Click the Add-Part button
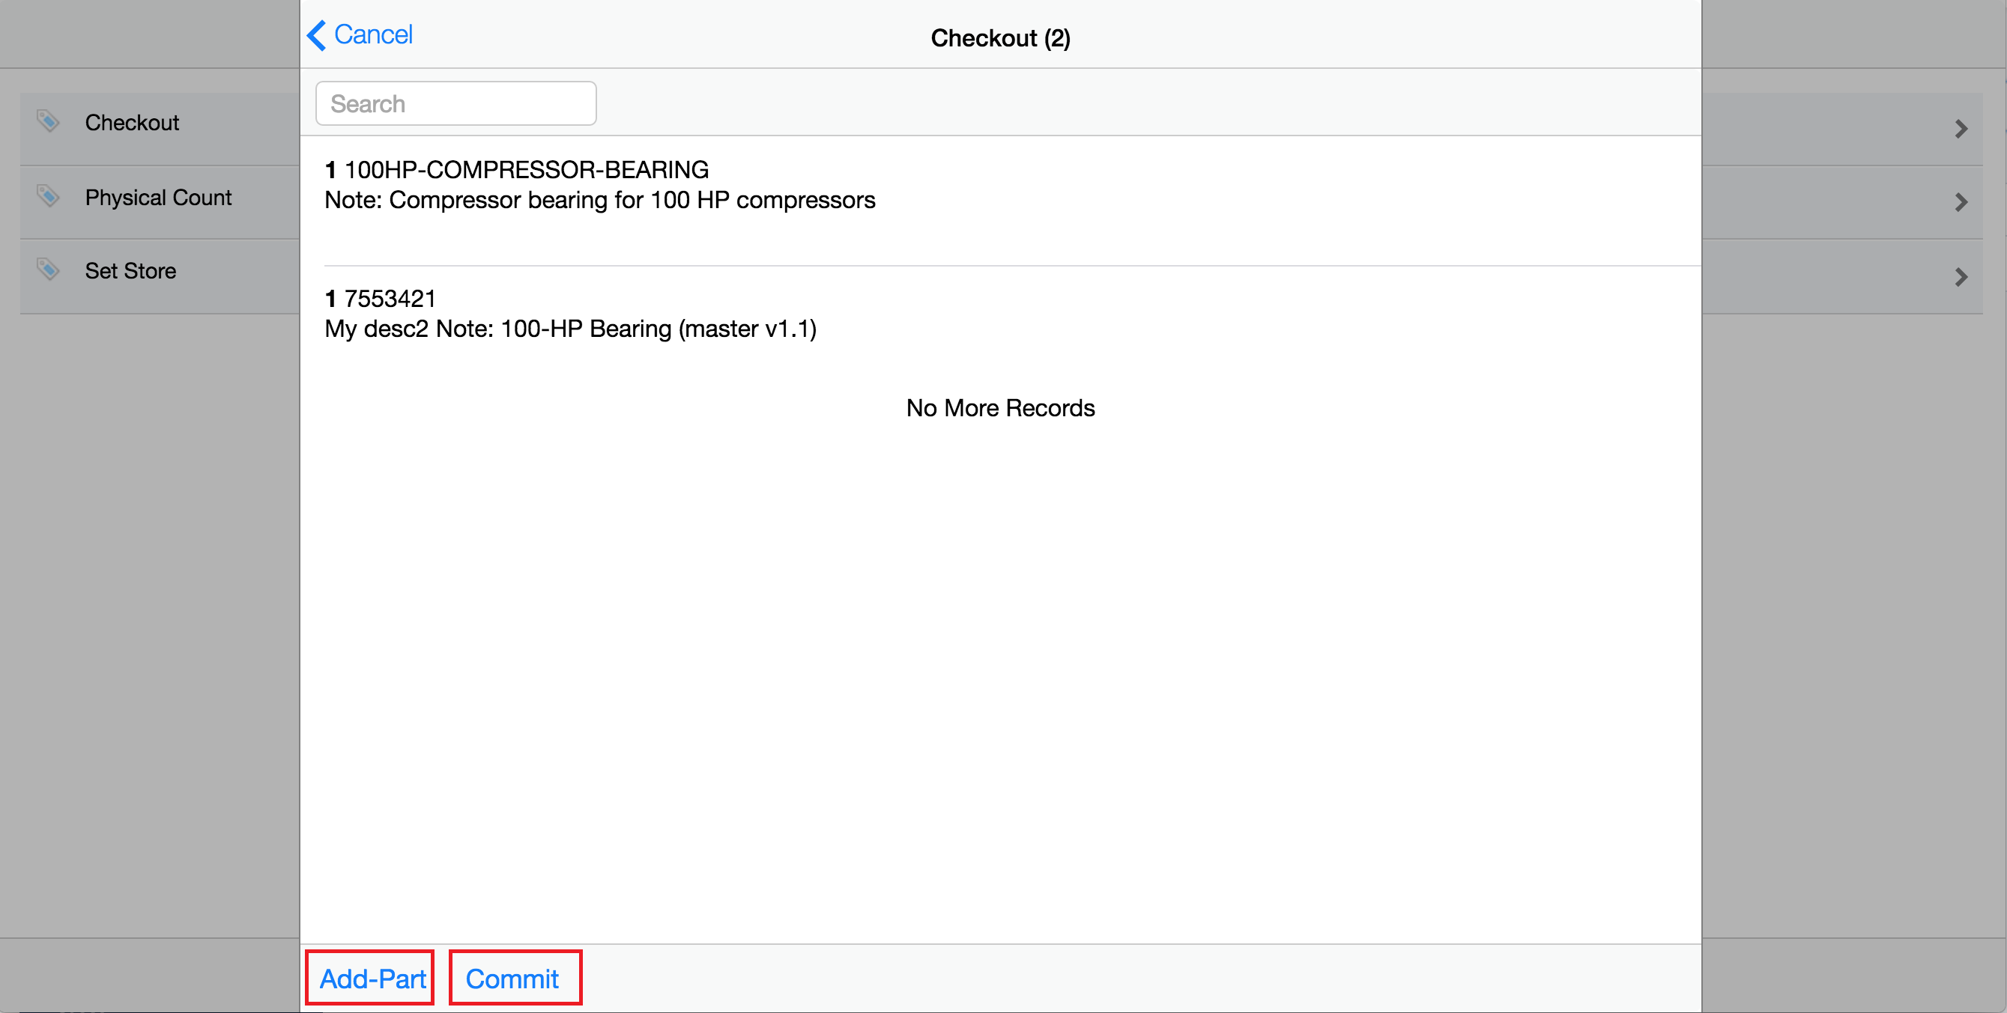Screen dimensions: 2007x1013 (x=371, y=978)
